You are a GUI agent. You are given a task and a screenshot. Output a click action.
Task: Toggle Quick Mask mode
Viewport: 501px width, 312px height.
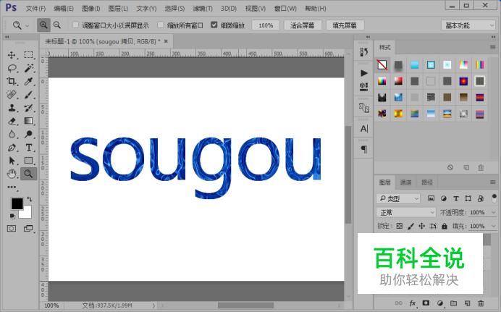coord(12,228)
